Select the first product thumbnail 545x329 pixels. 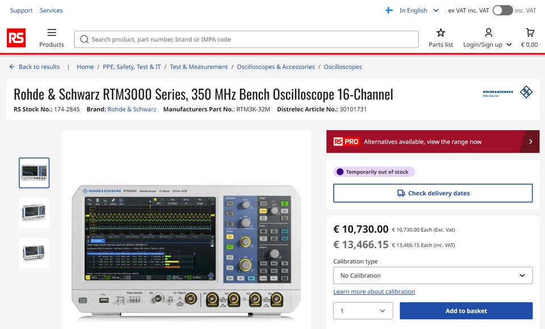pos(34,173)
